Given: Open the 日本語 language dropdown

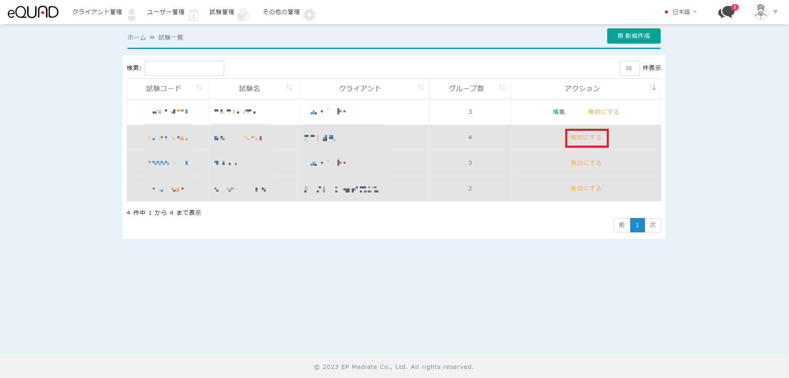Looking at the screenshot, I should point(681,12).
